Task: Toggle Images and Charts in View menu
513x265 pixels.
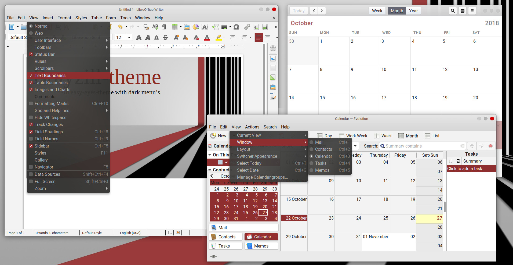Action: (x=31, y=89)
